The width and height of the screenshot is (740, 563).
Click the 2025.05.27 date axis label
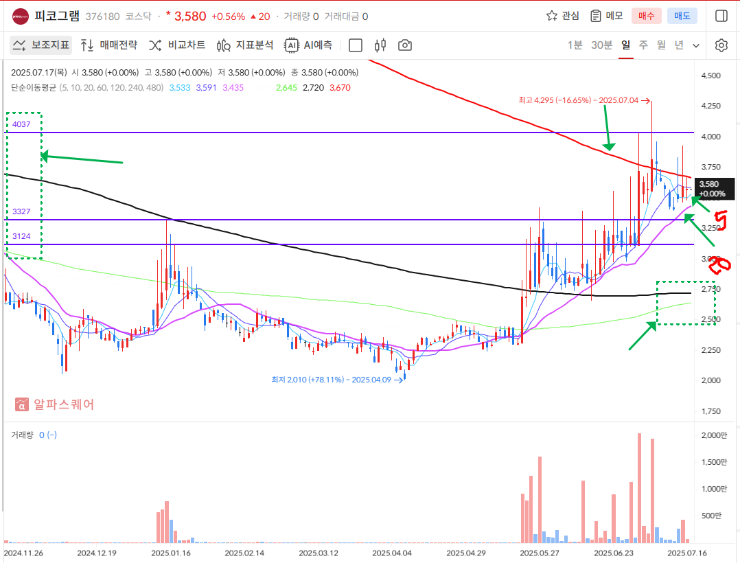[x=540, y=553]
